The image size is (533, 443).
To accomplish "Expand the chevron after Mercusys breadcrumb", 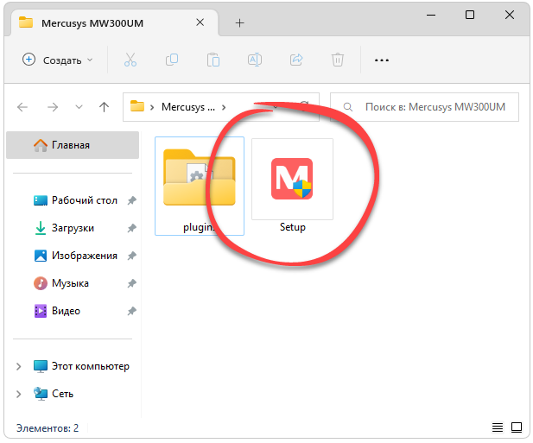I will pyautogui.click(x=224, y=108).
